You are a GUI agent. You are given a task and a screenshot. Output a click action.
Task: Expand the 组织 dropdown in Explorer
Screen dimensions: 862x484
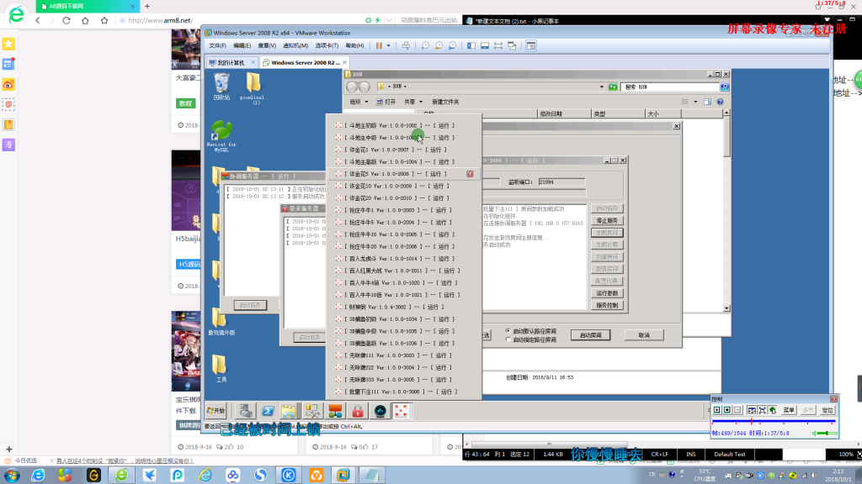tap(359, 102)
